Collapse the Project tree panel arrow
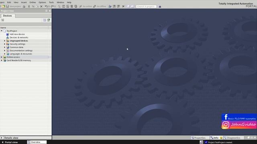The width and height of the screenshot is (257, 144). (x=50, y=11)
